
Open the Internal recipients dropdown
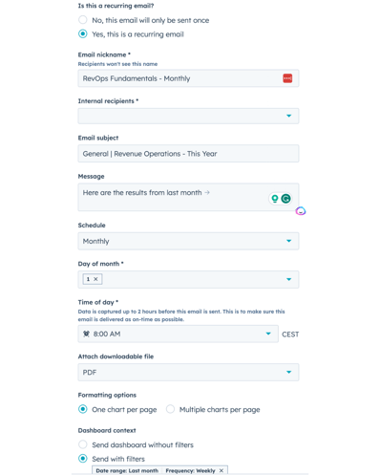188,116
